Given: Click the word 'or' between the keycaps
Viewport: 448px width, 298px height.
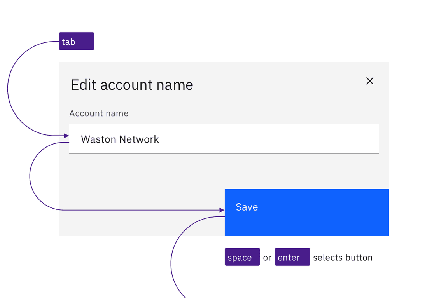Looking at the screenshot, I should point(267,257).
